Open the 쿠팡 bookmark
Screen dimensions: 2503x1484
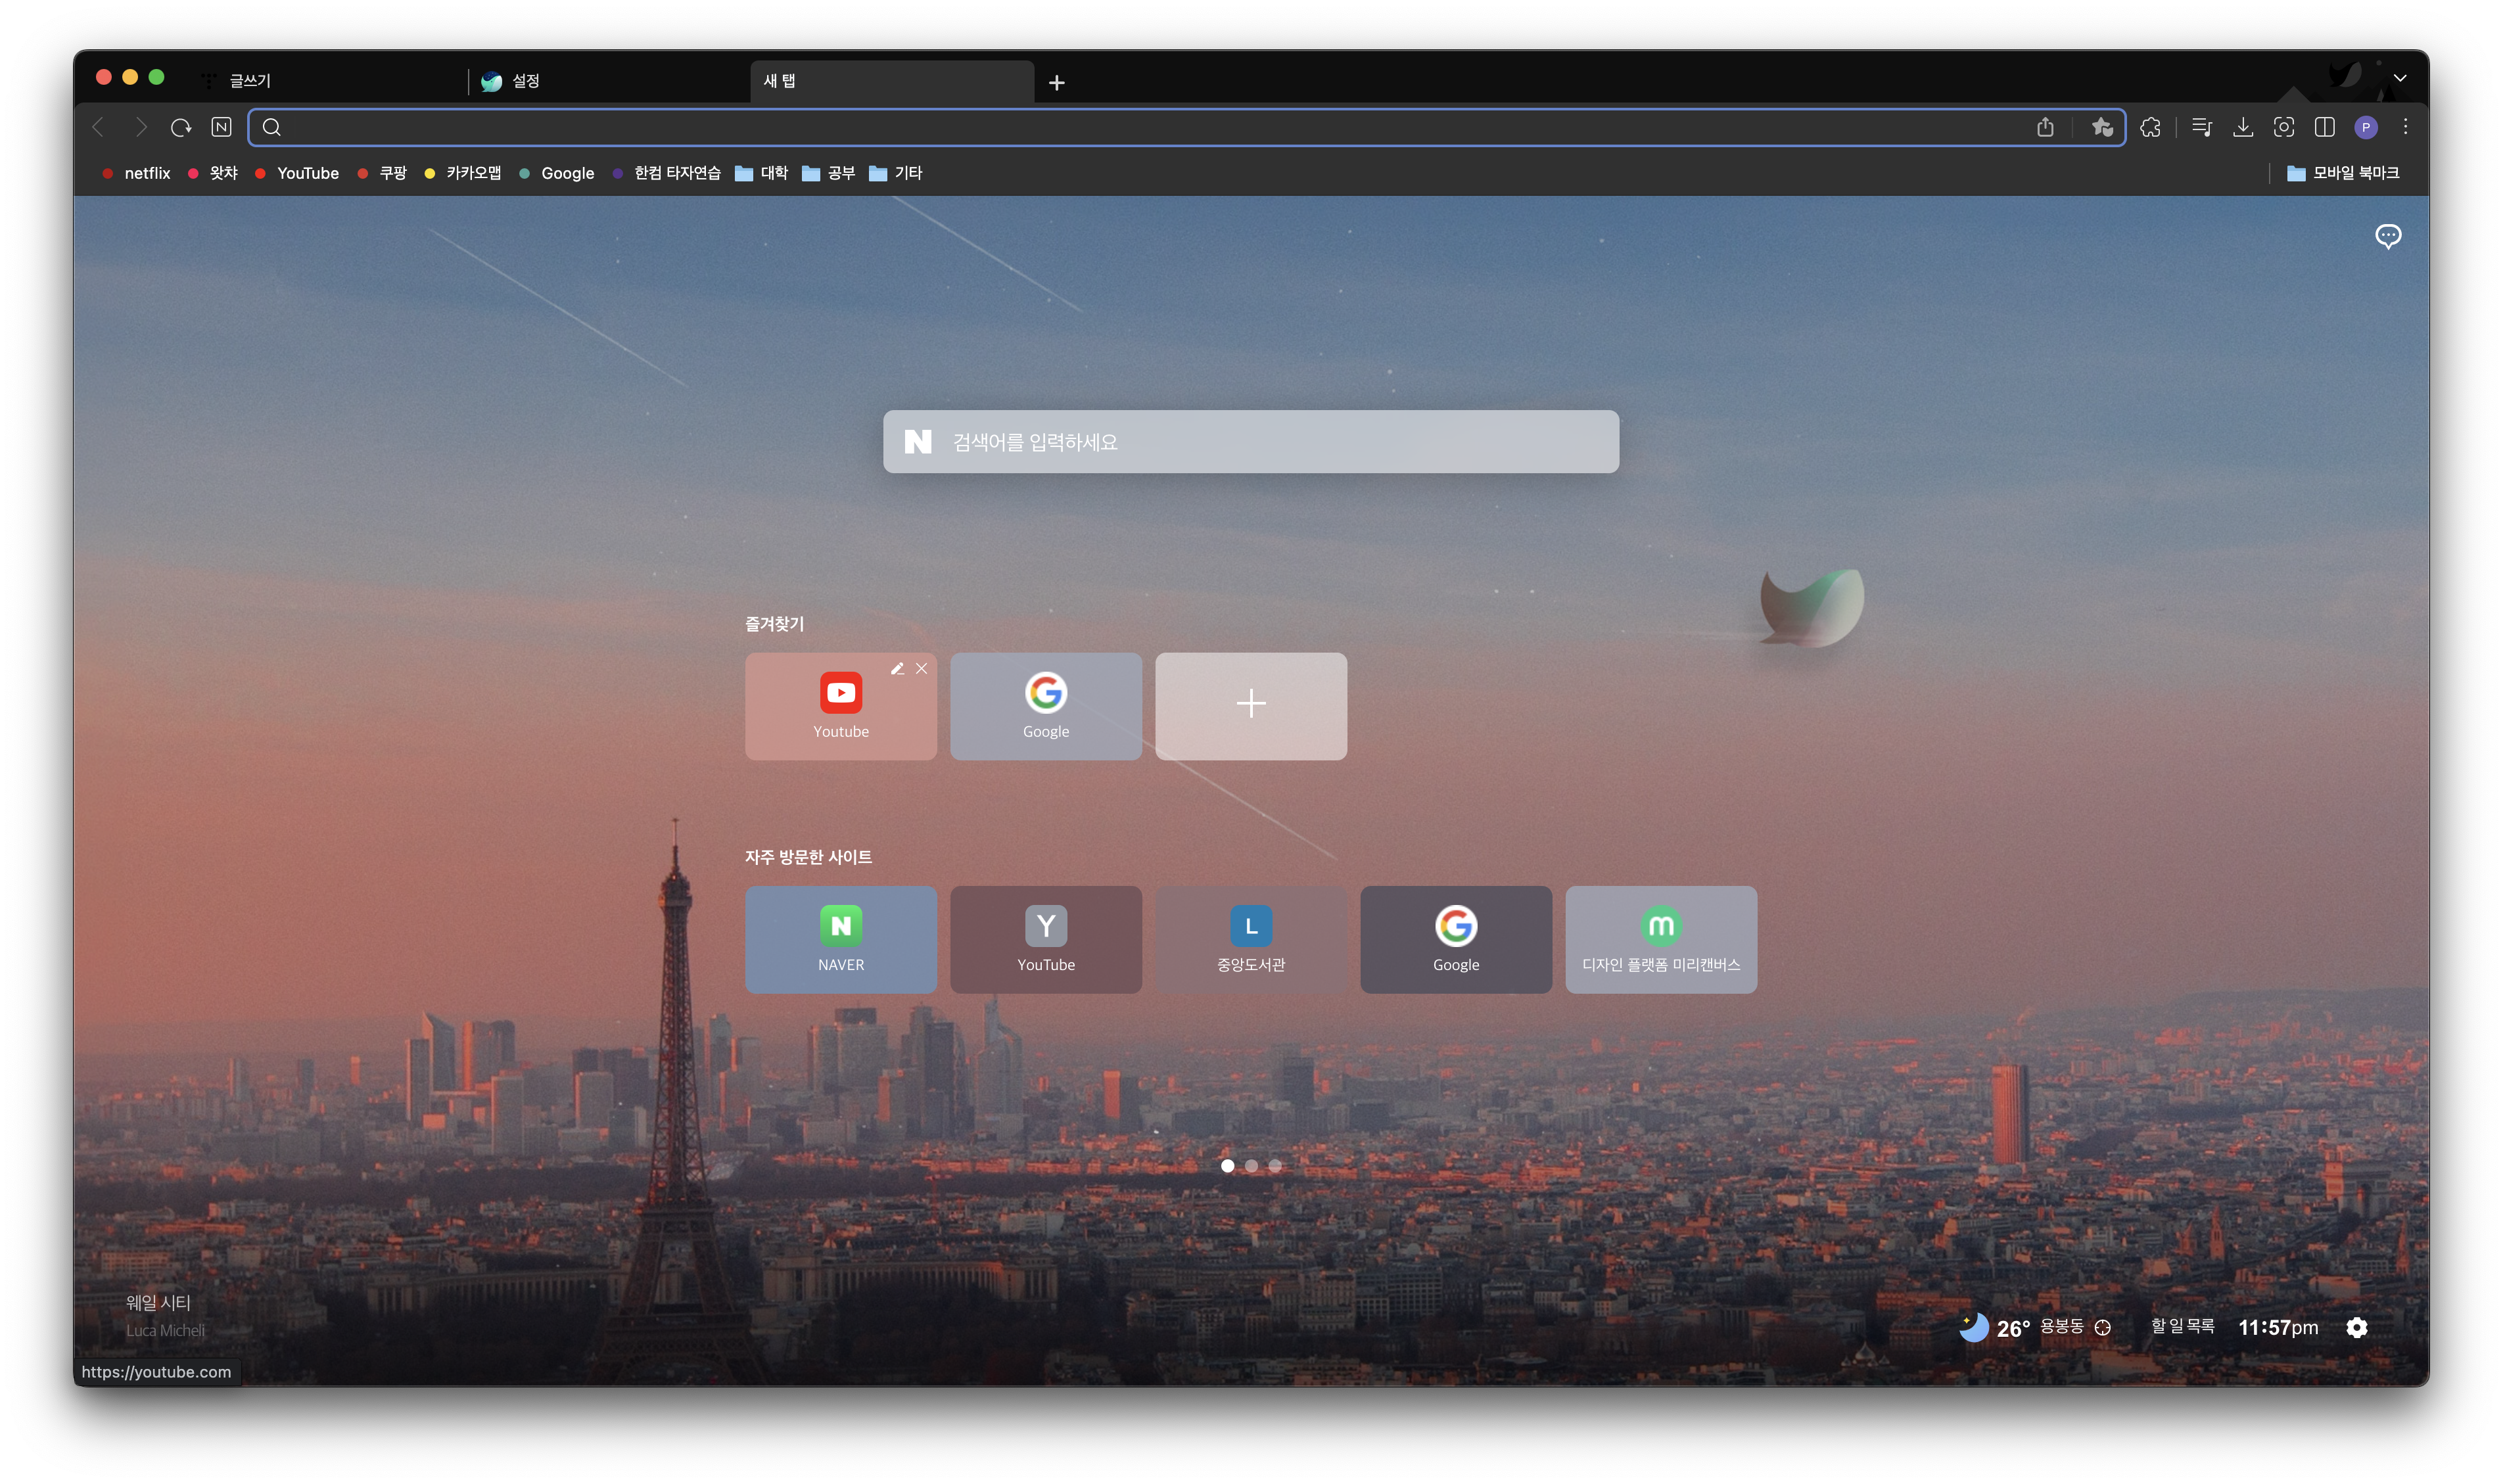382,173
